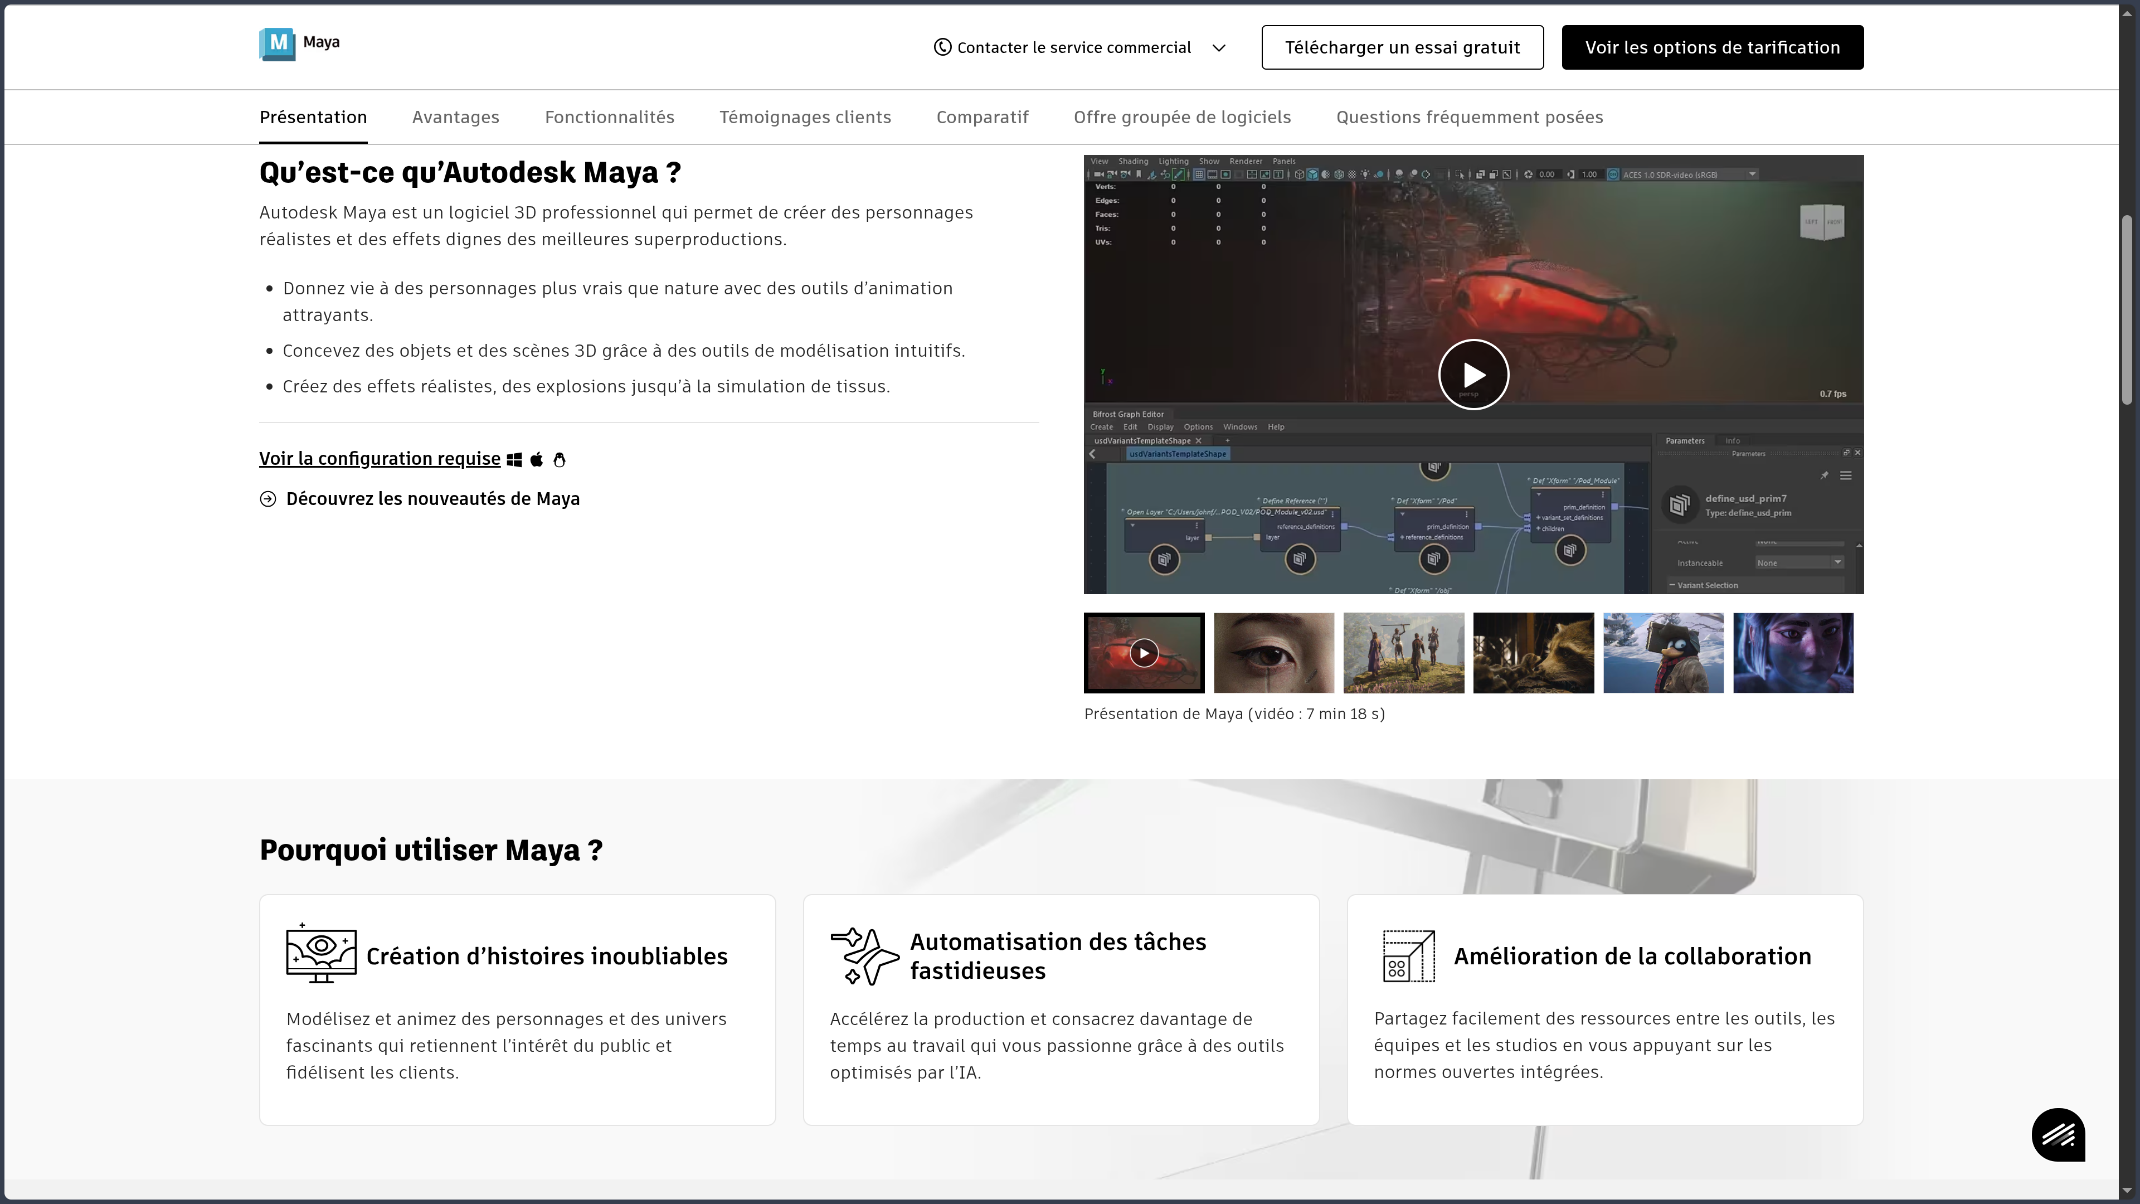Screen dimensions: 2140x1204
Task: Click the Qu'est-ce qu'Autodesk Maya ? heading
Action: [x=470, y=173]
